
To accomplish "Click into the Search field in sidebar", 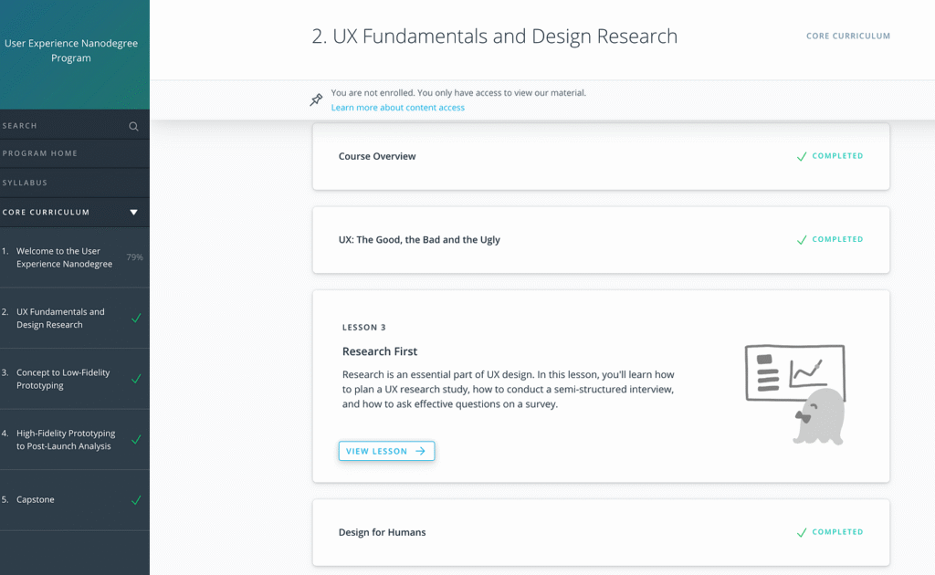I will pos(59,126).
